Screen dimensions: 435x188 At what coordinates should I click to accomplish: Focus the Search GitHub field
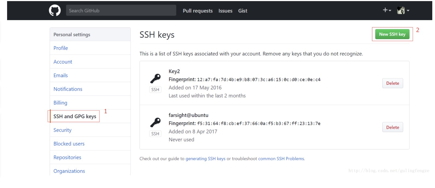point(121,11)
